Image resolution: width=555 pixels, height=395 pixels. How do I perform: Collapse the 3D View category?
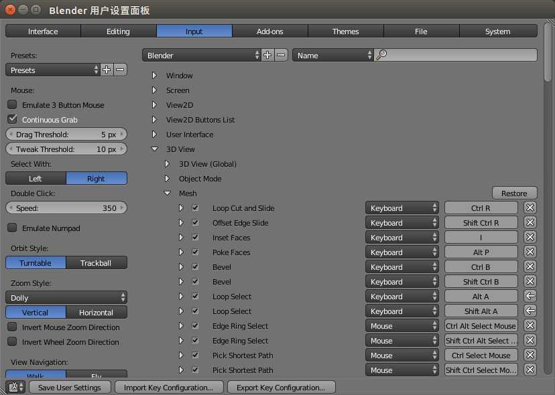click(155, 149)
